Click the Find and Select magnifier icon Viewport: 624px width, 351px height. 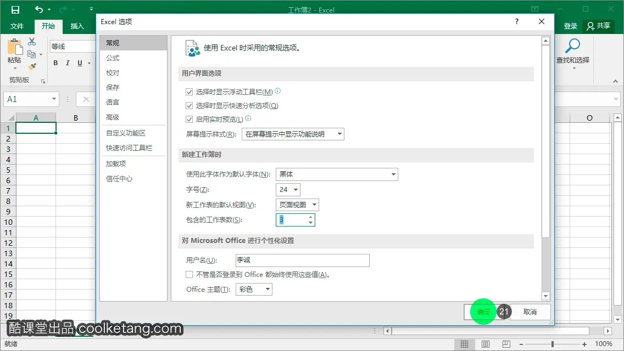[573, 46]
